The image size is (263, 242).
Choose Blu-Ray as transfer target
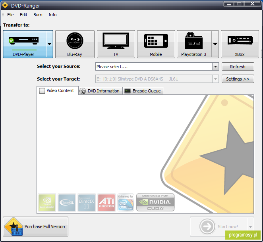tap(75, 44)
